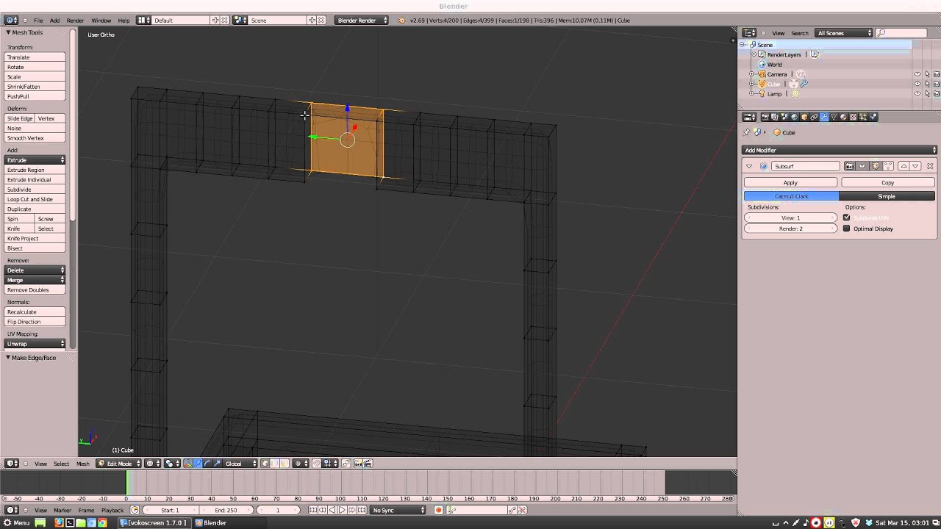Open the Add Modifier dropdown

point(839,150)
